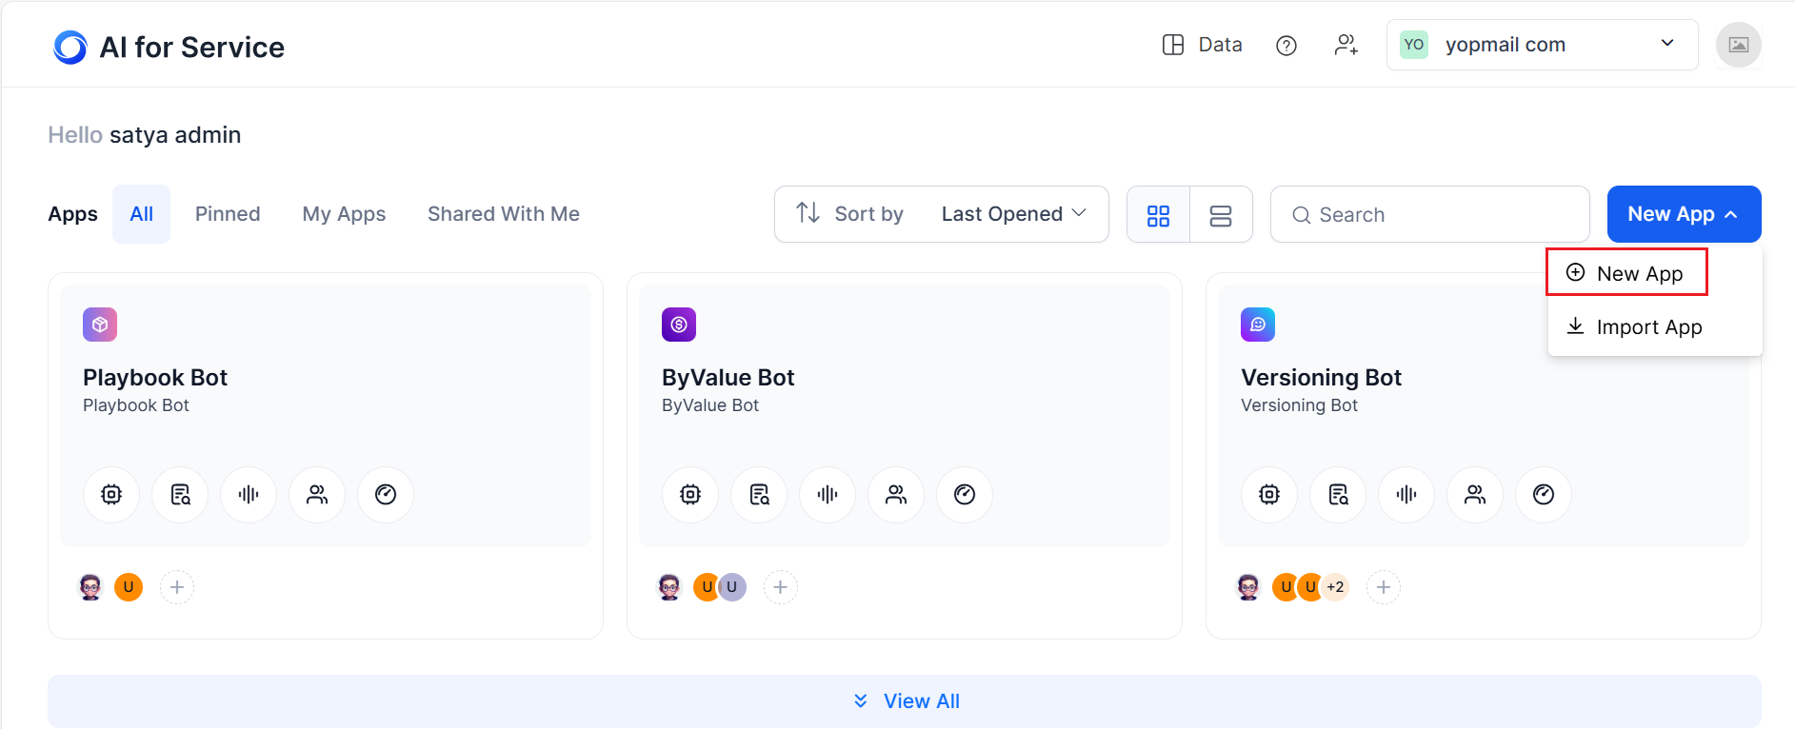Switch to list view layout

pyautogui.click(x=1220, y=215)
